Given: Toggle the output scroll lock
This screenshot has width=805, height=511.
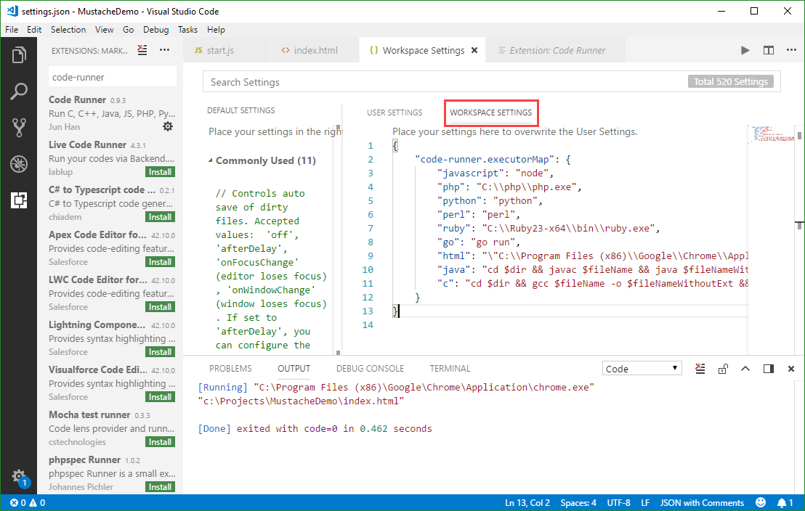Looking at the screenshot, I should coord(722,369).
